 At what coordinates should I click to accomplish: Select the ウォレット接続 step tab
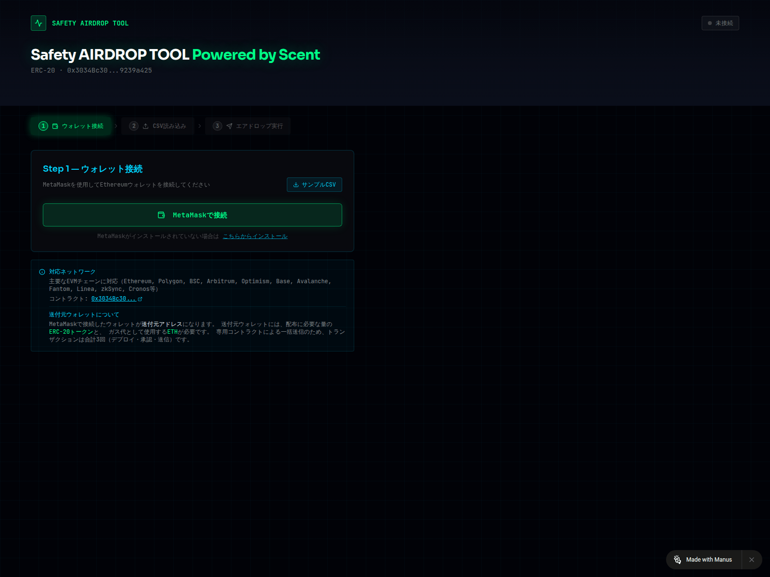click(71, 126)
